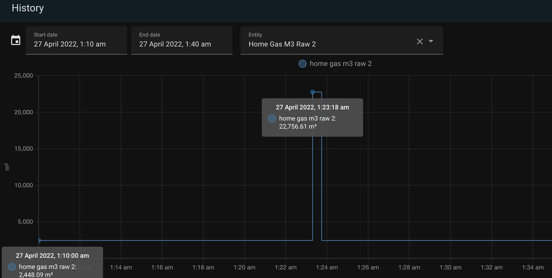The width and height of the screenshot is (552, 278).
Task: Expand the Entity selection dropdown arrow
Action: point(431,41)
